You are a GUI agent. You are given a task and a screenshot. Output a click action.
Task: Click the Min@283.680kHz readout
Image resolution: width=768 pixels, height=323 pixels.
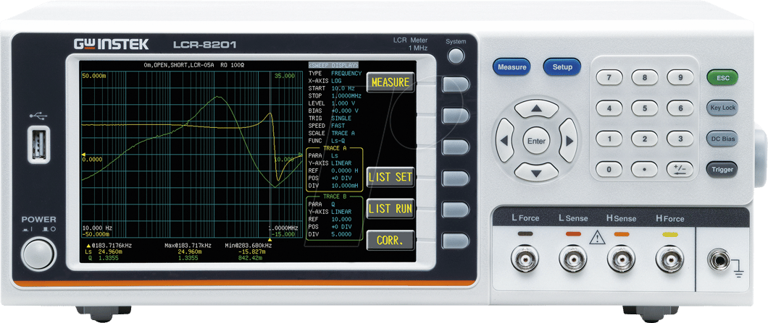(x=248, y=245)
